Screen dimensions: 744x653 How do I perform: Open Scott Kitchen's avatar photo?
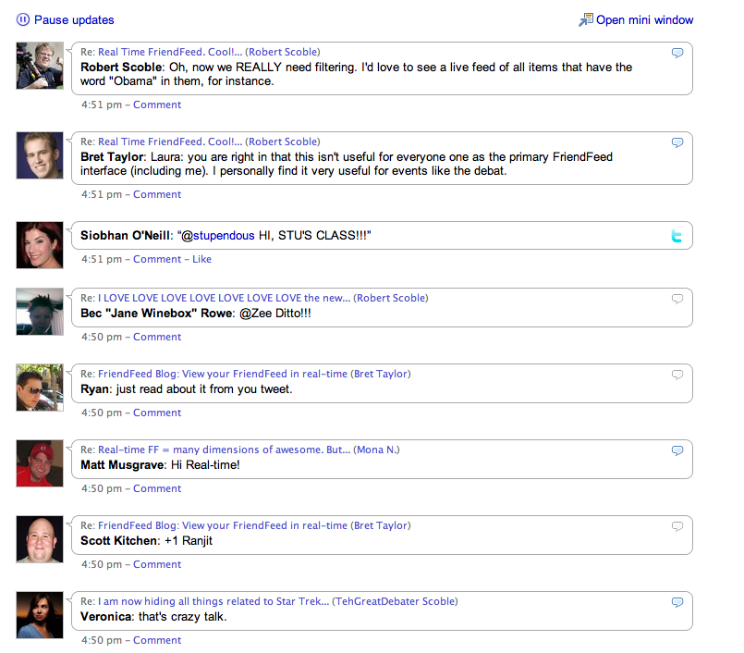point(40,539)
